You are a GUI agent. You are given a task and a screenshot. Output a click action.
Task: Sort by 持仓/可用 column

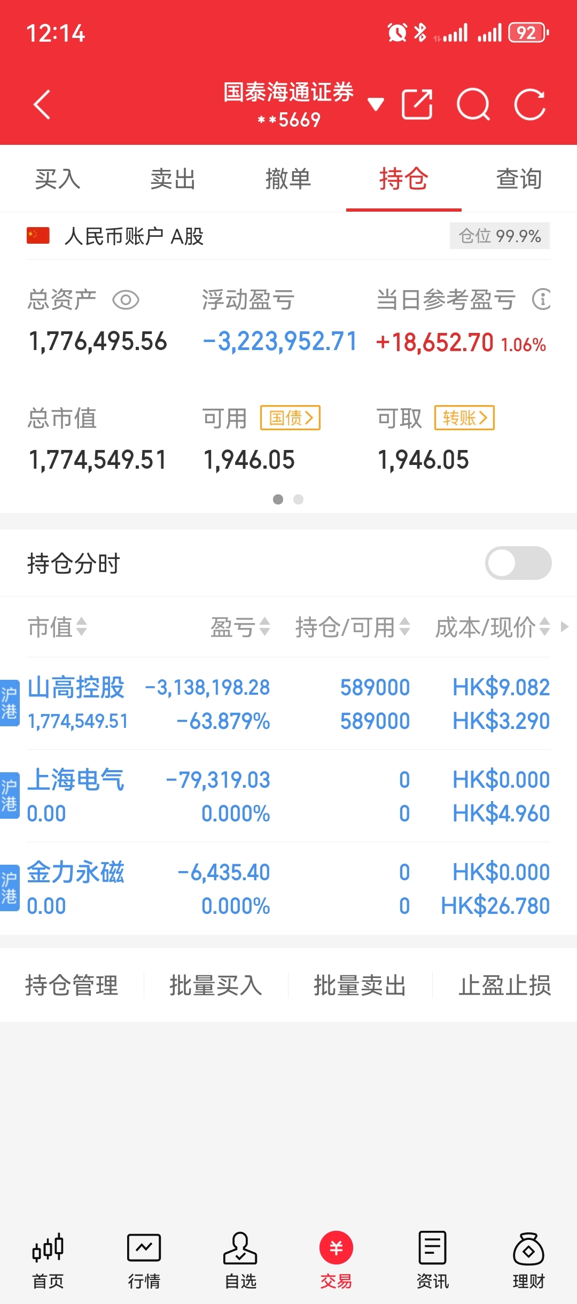pos(353,627)
